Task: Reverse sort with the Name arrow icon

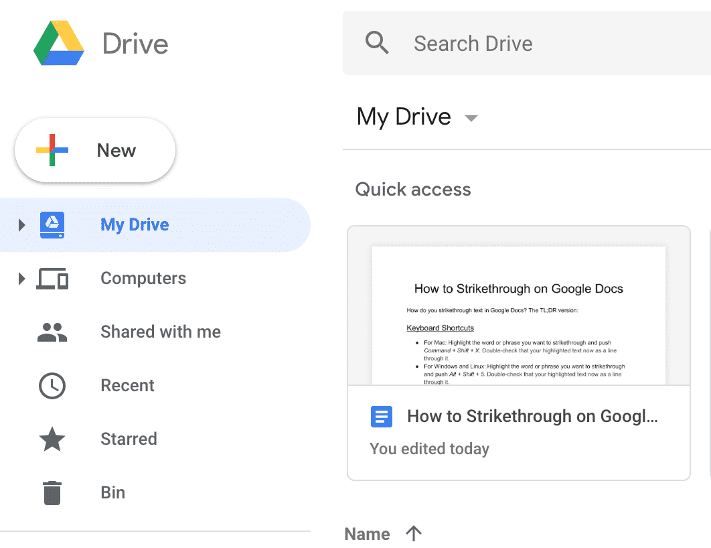Action: point(414,533)
